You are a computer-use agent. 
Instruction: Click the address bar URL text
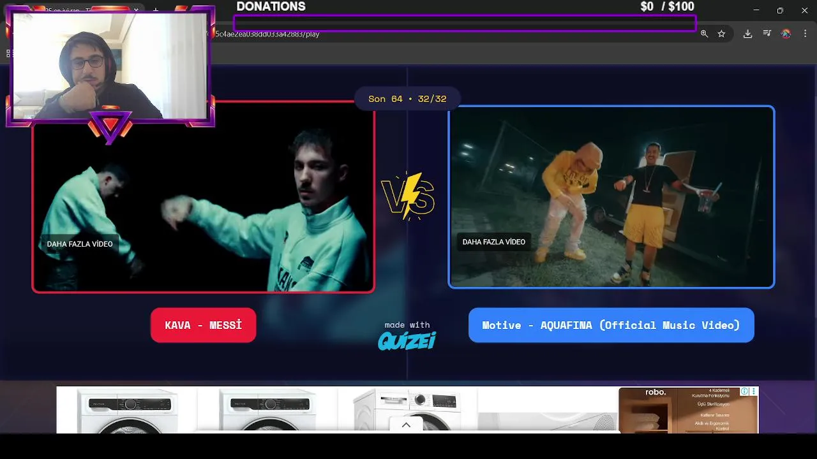click(267, 34)
